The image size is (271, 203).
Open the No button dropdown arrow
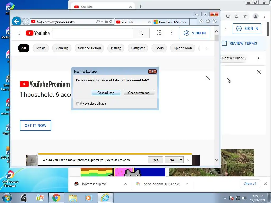pyautogui.click(x=181, y=160)
